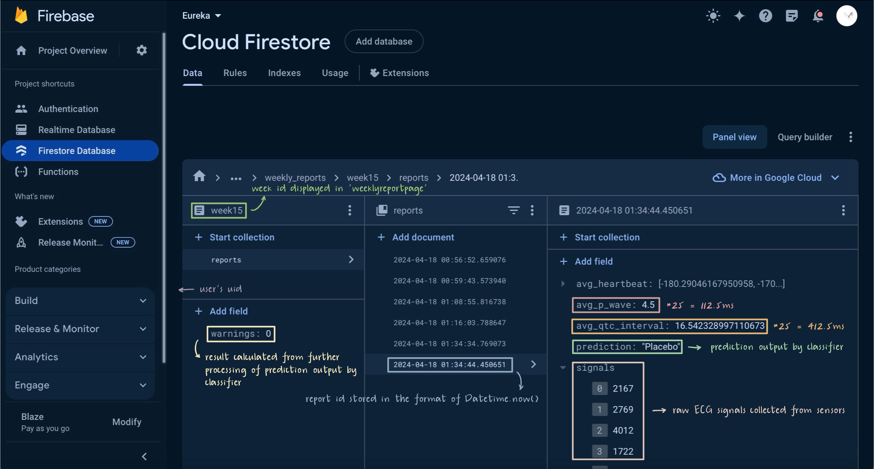Expand the avg_heartbeat array field
Viewport: 874px width, 469px height.
pyautogui.click(x=563, y=284)
